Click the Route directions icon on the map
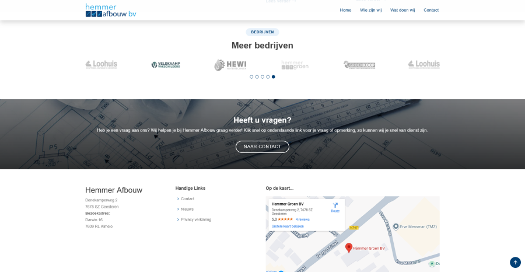This screenshot has width=525, height=272. (335, 205)
